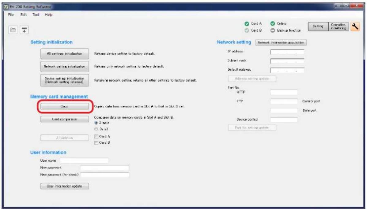Focus the New password (for check) field
The width and height of the screenshot is (367, 209).
[x=105, y=175]
